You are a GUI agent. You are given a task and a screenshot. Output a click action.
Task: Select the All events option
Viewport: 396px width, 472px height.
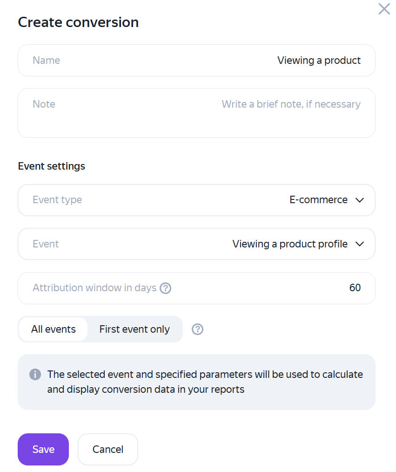(54, 329)
